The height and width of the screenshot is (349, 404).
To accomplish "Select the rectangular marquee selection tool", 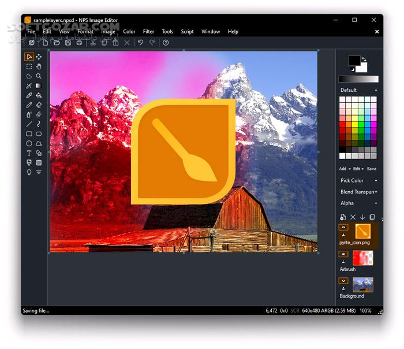I will [29, 66].
